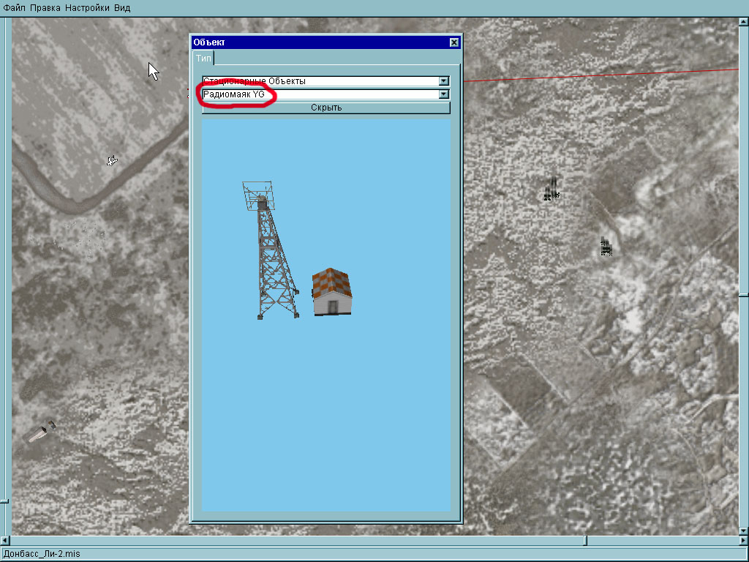
Task: Click the vertical scrollbar down arrow
Action: pyautogui.click(x=744, y=531)
